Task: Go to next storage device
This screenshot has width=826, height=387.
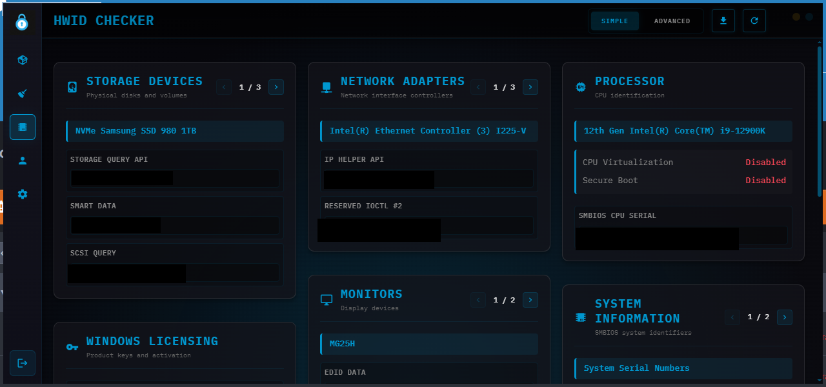Action: tap(276, 87)
